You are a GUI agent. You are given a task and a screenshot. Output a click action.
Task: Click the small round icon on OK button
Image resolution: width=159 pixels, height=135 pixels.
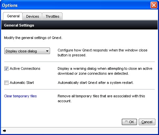coord(126,122)
